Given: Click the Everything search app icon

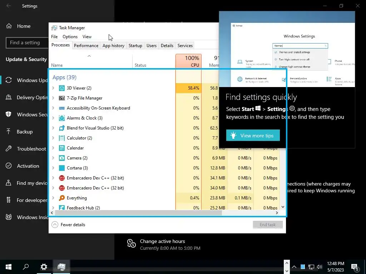Looking at the screenshot, I should [x=61, y=198].
